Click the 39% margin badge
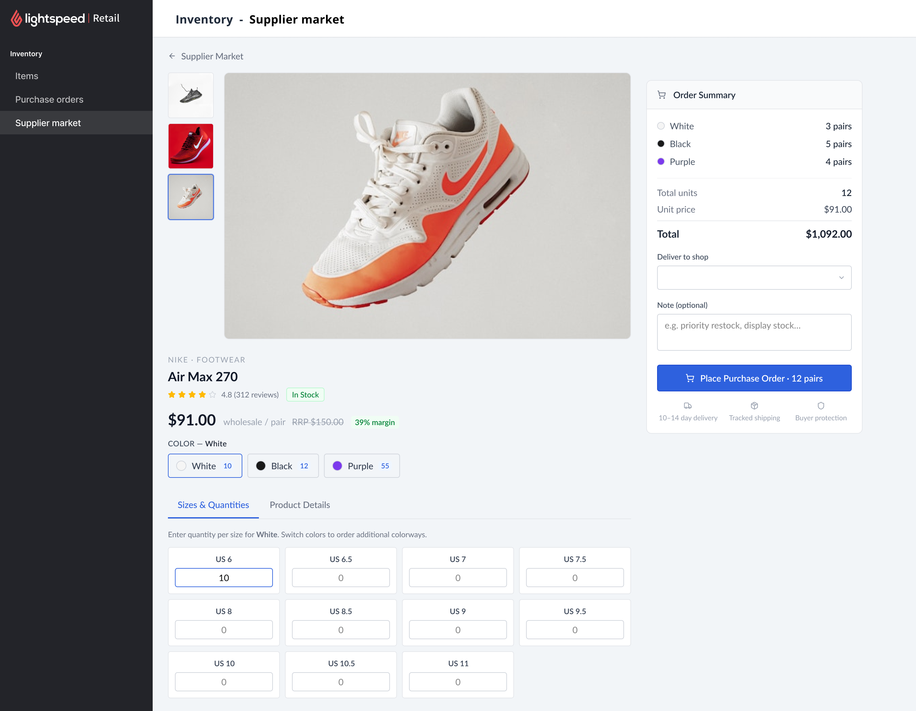 point(375,422)
